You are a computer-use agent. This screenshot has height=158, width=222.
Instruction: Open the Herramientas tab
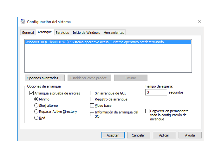(114, 33)
